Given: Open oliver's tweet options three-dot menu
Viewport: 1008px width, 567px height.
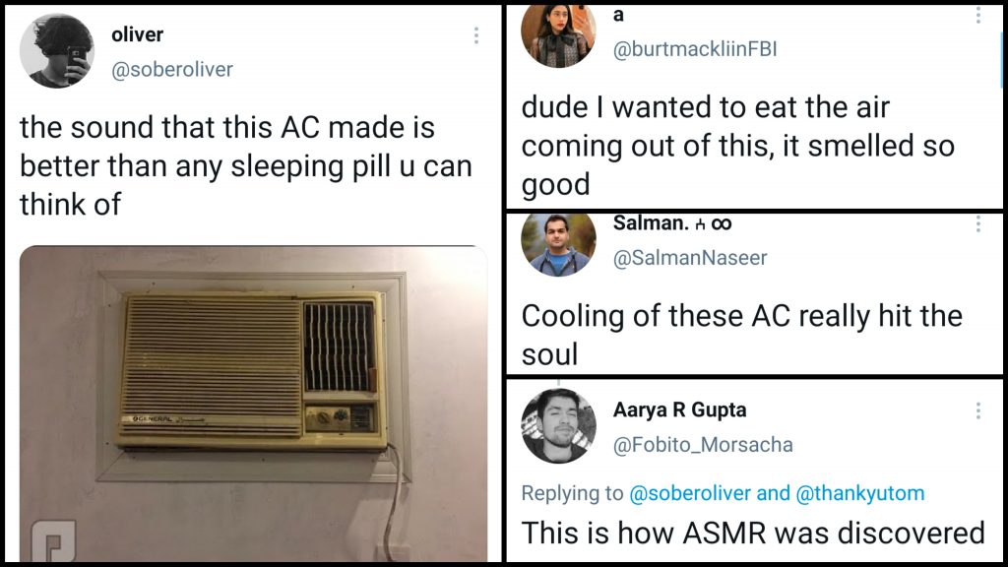Looking at the screenshot, I should coord(476,35).
